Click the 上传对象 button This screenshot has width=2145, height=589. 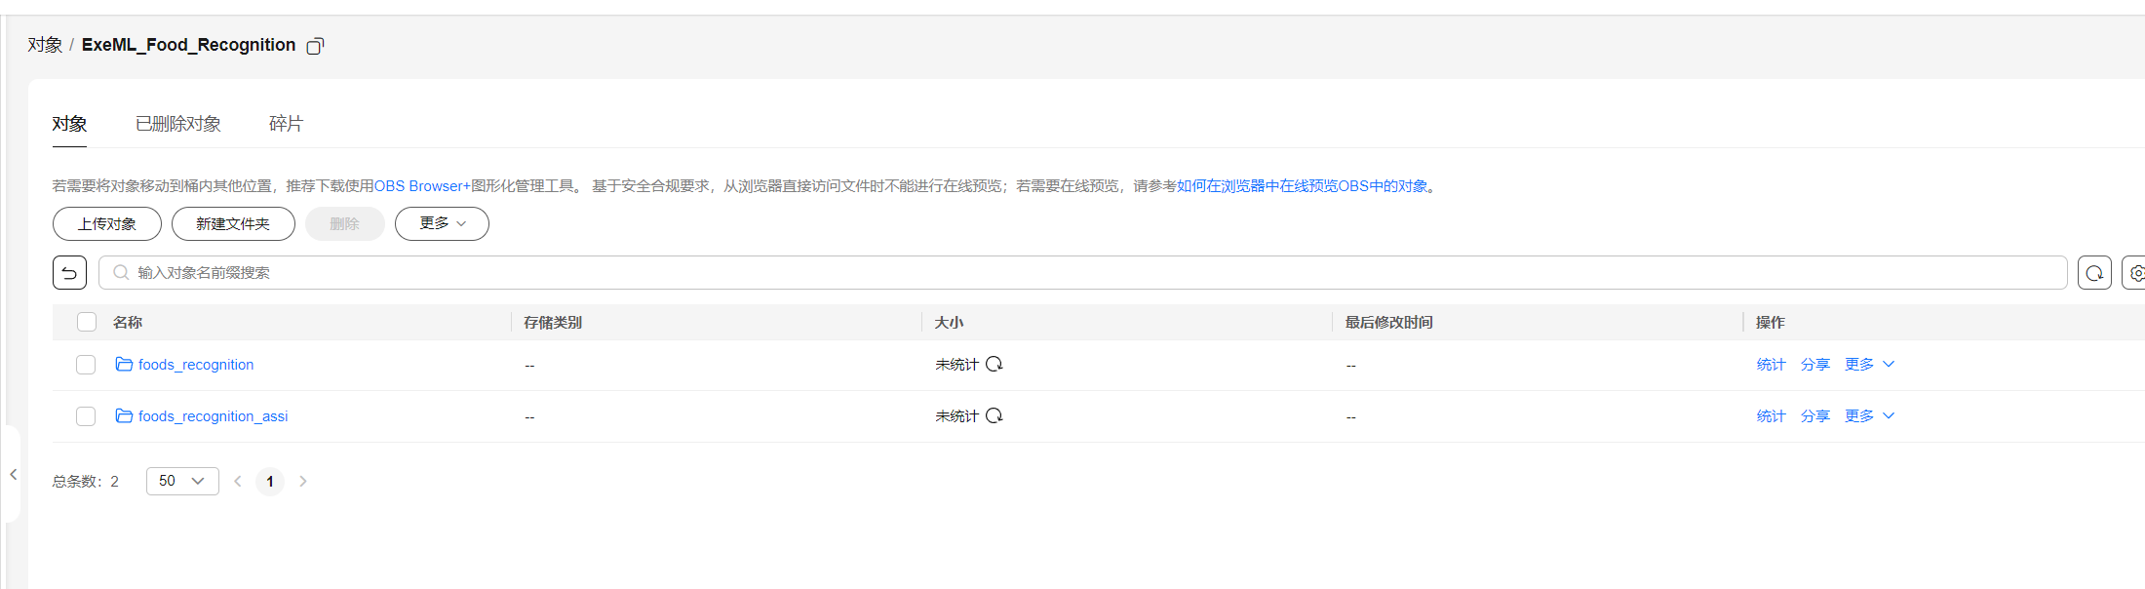tap(107, 223)
